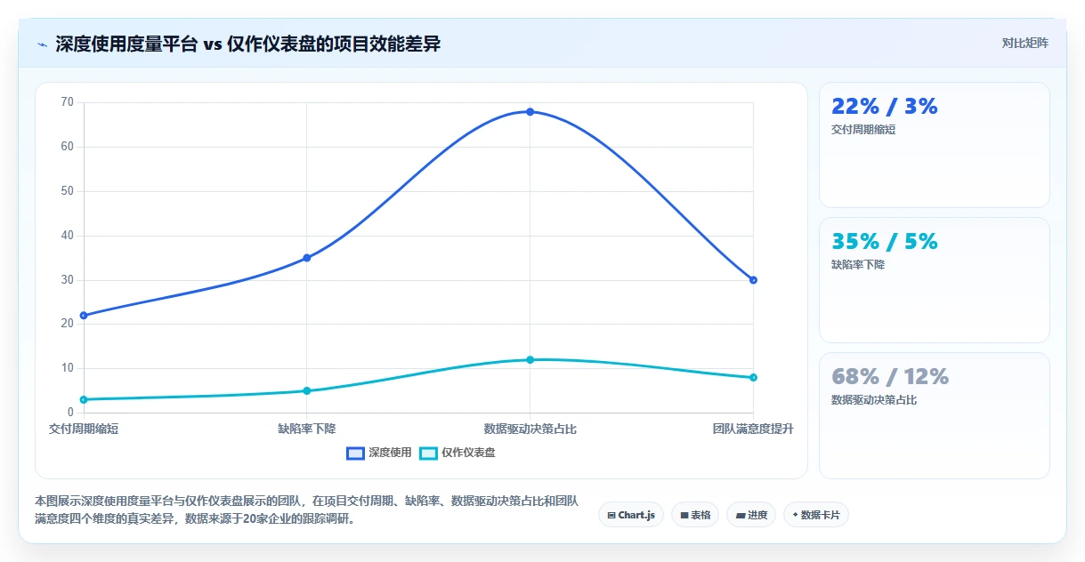Click the blue data point at 缺陷率下降

(306, 258)
